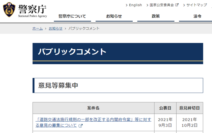Click the National Police Agency emblem logo

tap(9, 10)
